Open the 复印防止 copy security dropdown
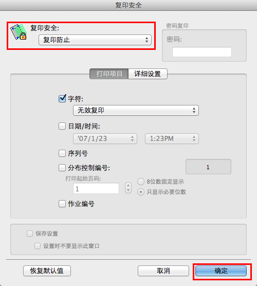The height and width of the screenshot is (286, 257). [x=95, y=40]
